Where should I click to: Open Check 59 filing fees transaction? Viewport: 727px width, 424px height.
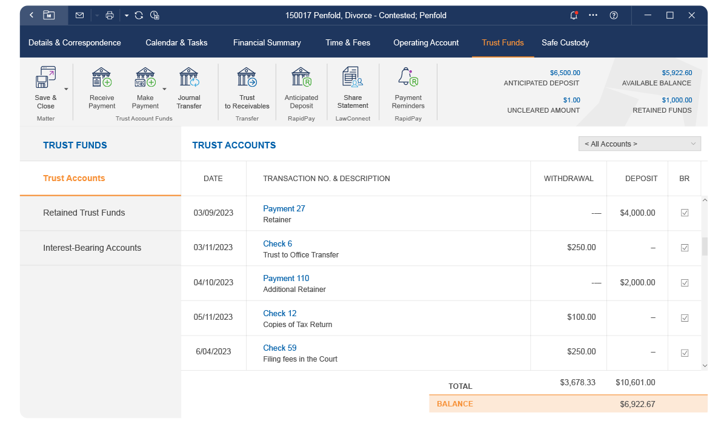279,348
